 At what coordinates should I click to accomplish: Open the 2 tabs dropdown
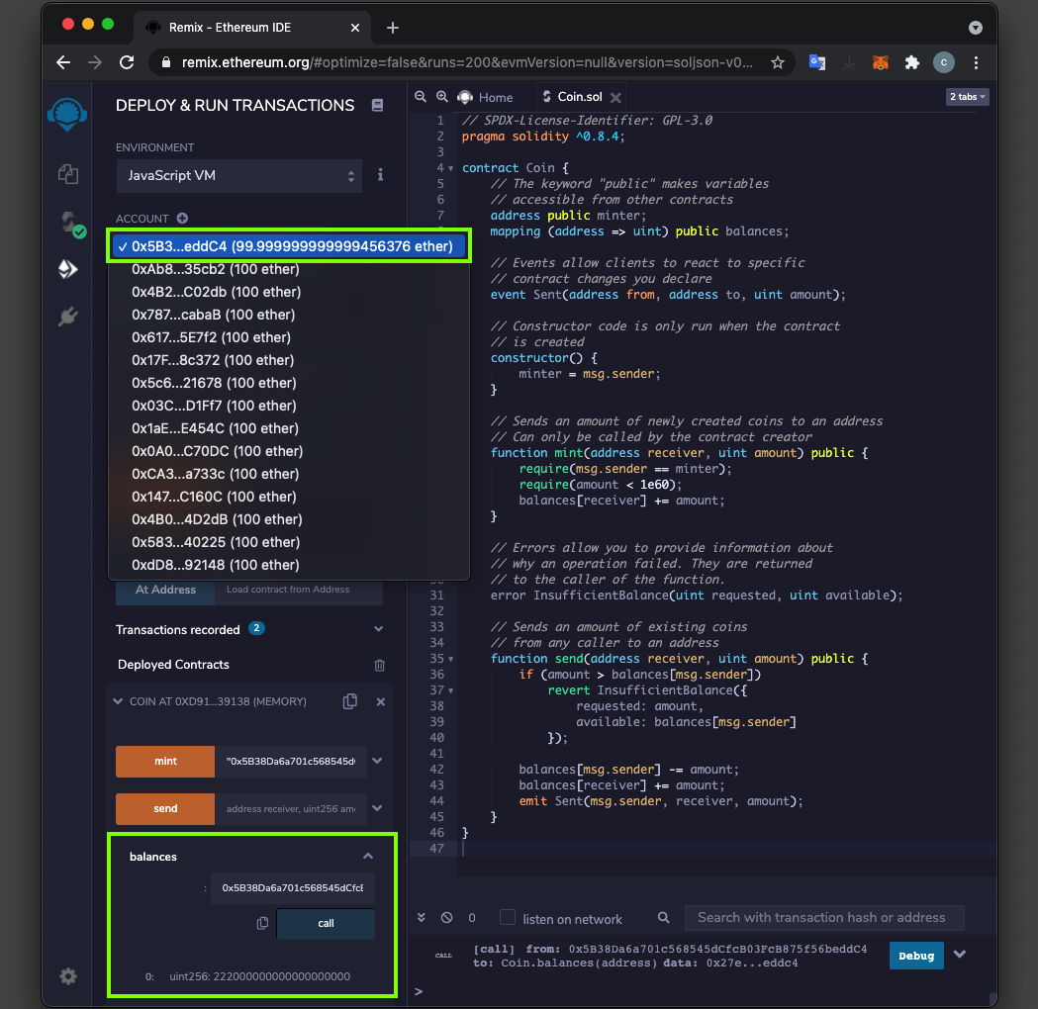point(967,97)
